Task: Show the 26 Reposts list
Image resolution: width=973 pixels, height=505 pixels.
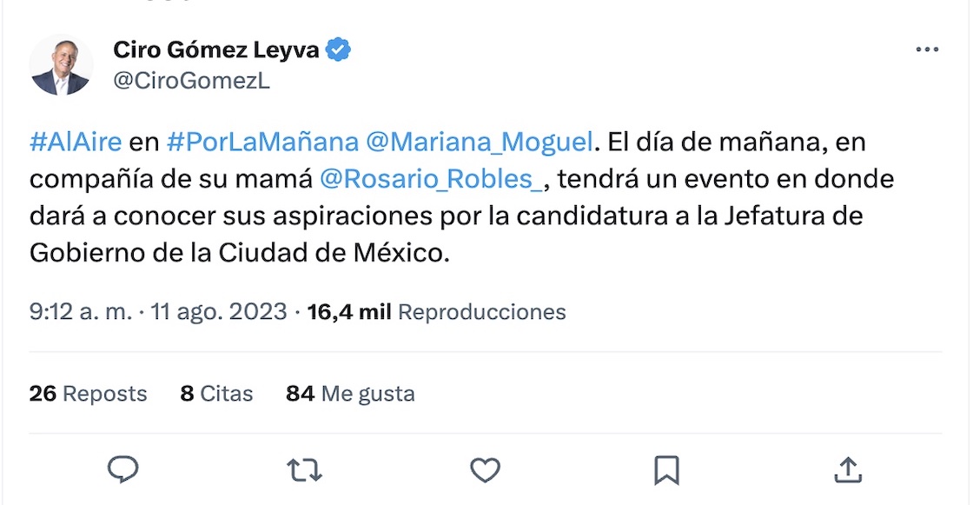Action: coord(88,394)
